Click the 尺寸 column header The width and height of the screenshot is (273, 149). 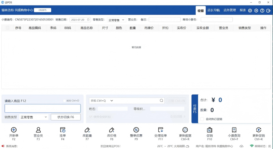[x=105, y=28]
